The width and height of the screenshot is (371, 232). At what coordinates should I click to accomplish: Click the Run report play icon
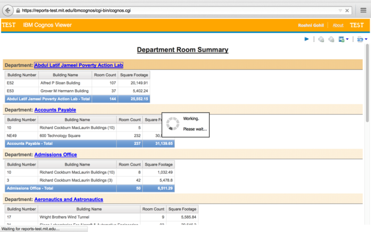pyautogui.click(x=307, y=39)
